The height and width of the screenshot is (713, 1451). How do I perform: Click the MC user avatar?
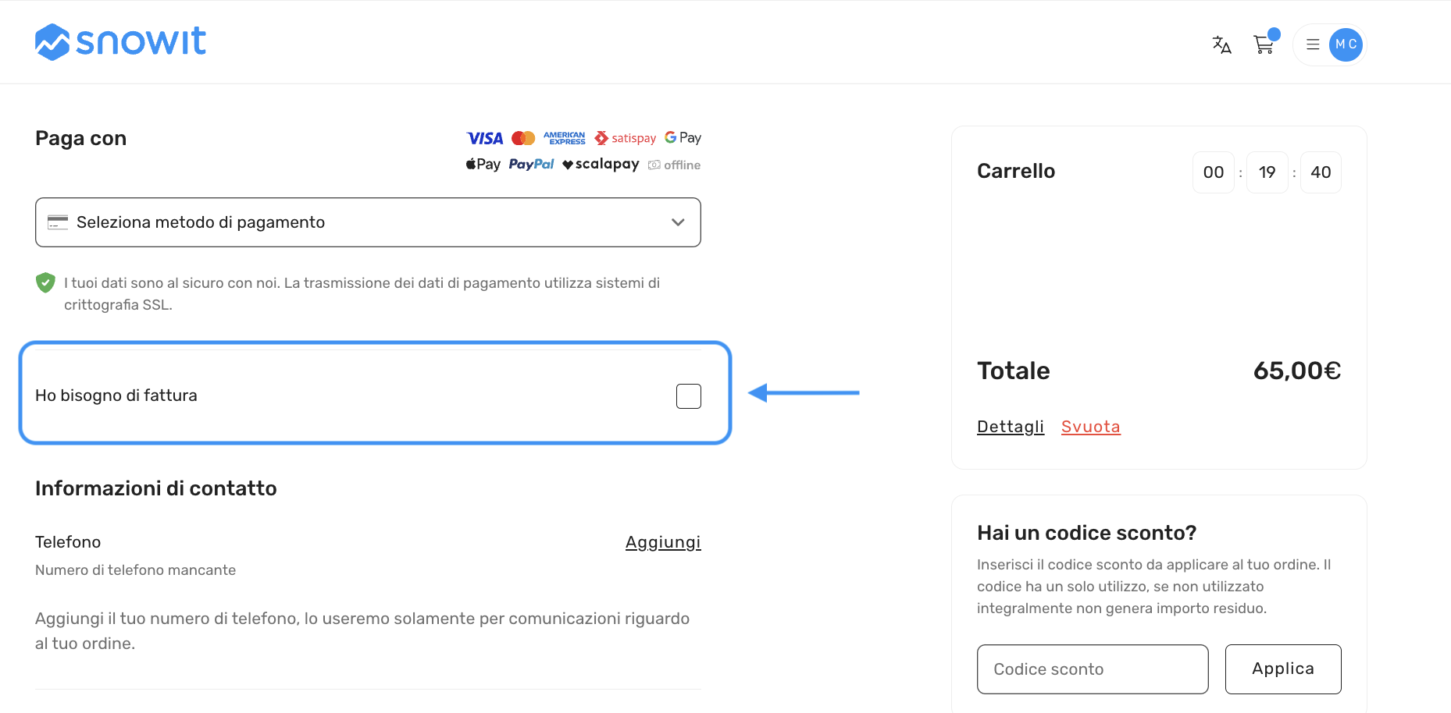click(1346, 44)
